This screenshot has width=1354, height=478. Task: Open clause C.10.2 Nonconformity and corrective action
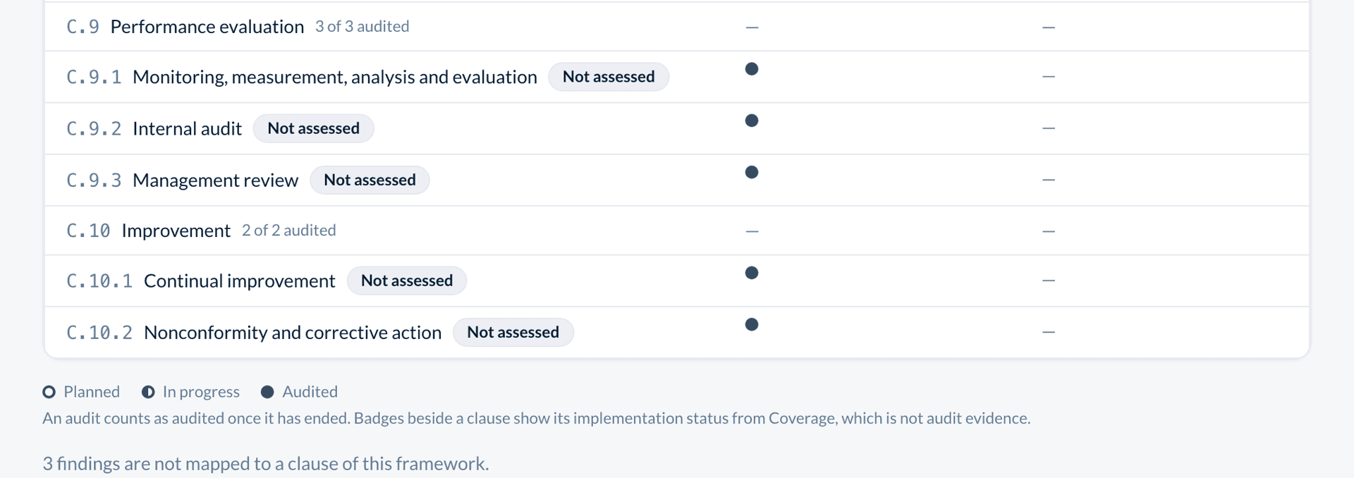point(254,332)
